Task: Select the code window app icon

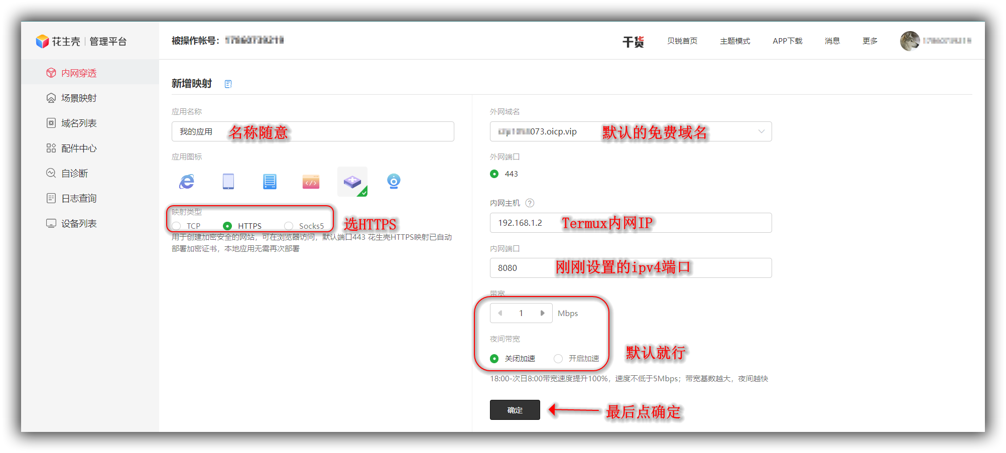Action: (x=311, y=182)
